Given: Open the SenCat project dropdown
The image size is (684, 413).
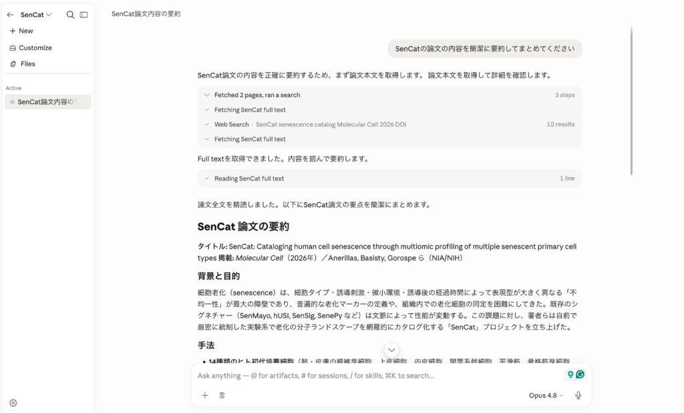Looking at the screenshot, I should click(x=36, y=15).
